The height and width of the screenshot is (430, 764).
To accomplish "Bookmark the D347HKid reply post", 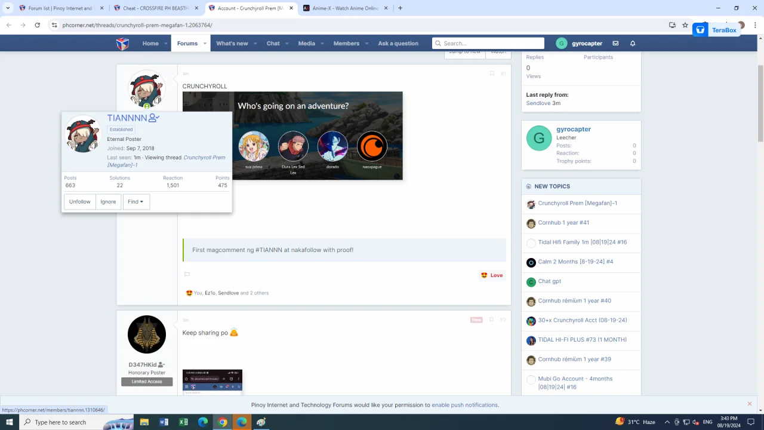I will click(x=491, y=320).
